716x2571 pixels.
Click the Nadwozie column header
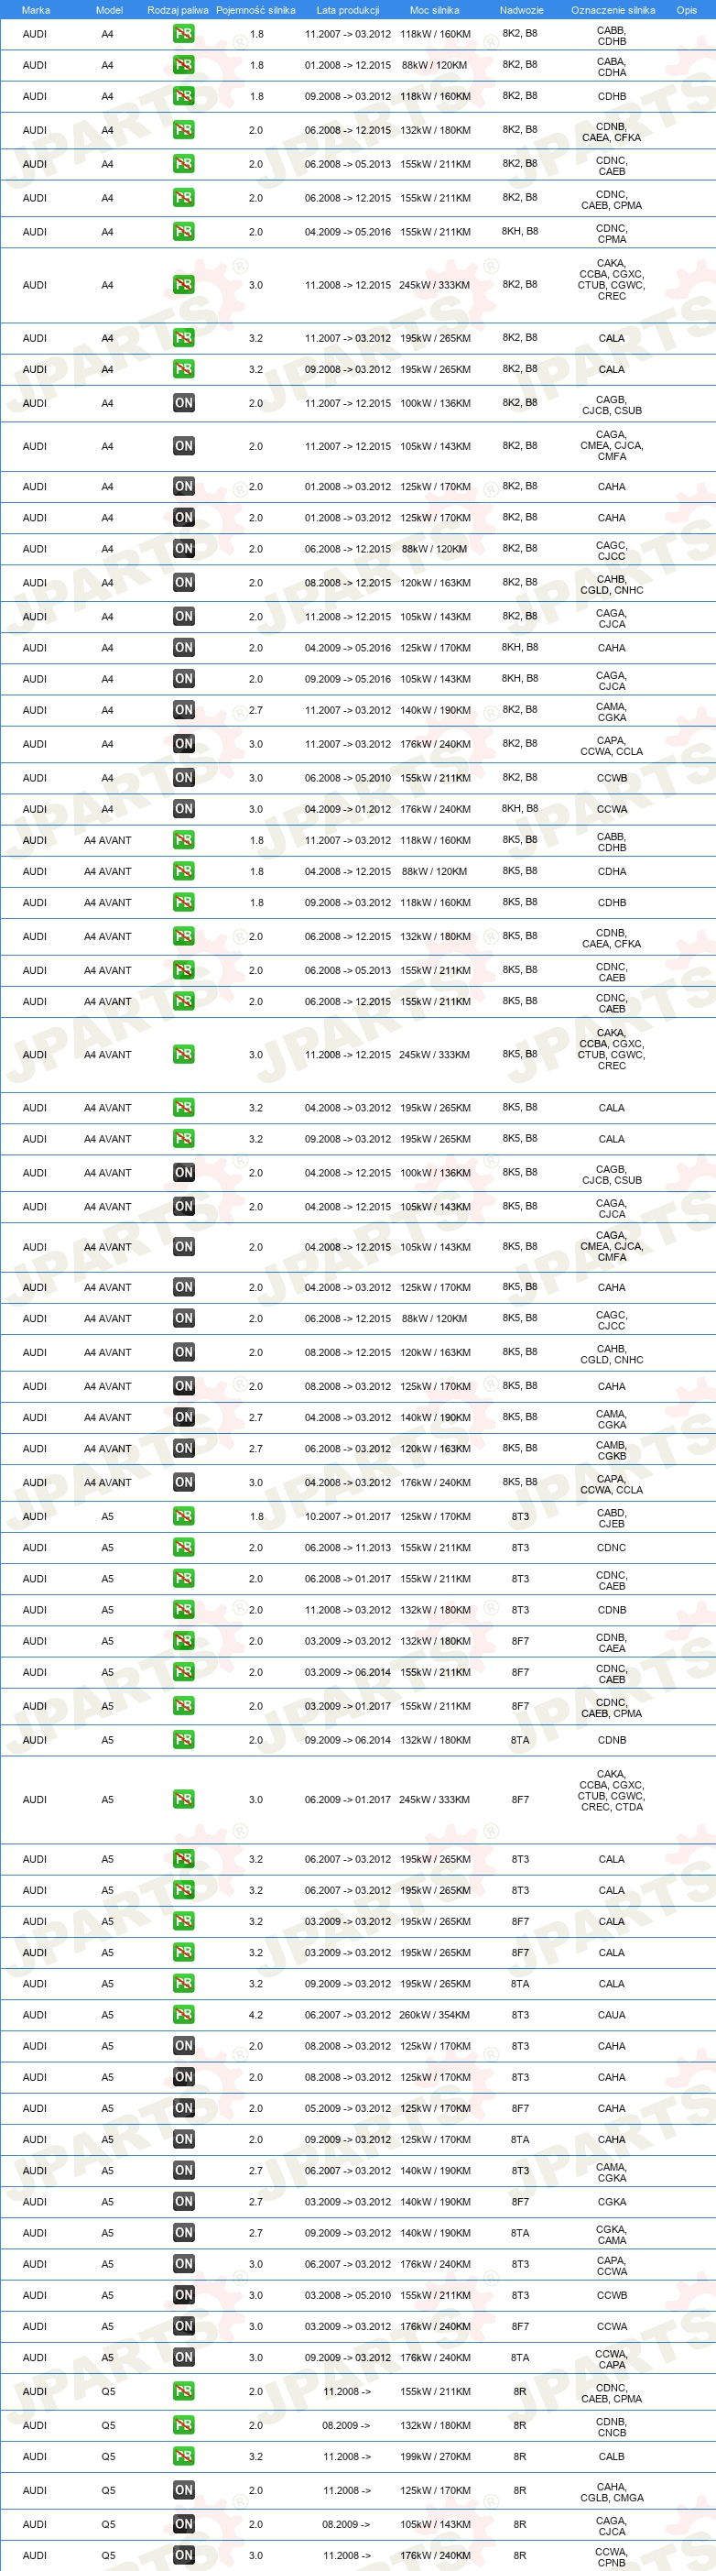[x=522, y=10]
